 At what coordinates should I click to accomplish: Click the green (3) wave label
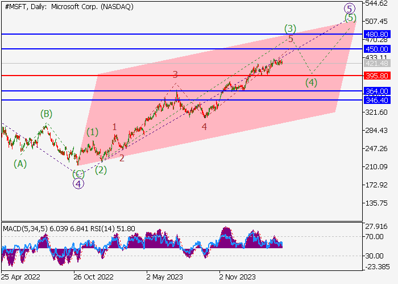tap(290, 28)
